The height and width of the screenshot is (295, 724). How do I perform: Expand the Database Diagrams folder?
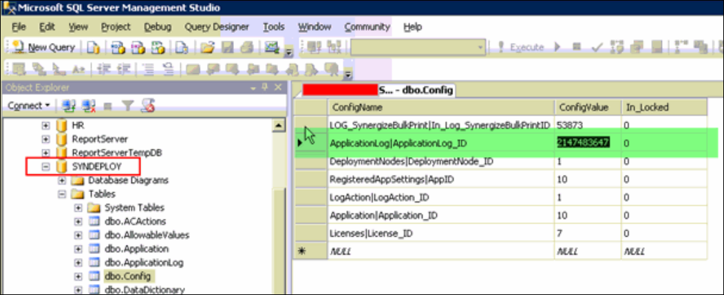61,180
